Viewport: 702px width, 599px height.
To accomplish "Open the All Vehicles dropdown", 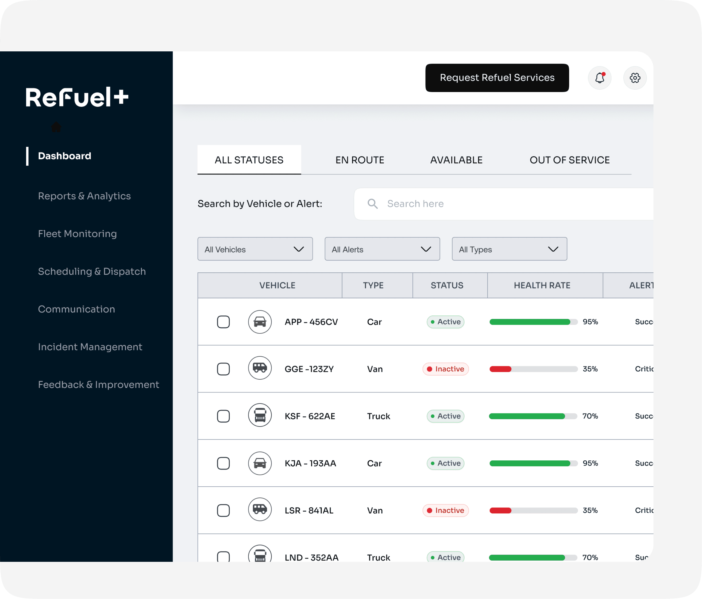I will click(x=255, y=249).
